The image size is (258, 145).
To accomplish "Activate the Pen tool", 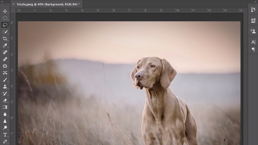I will pos(5,142).
